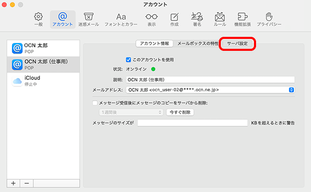
Task: Open the 作成 composing preferences
Action: (175, 19)
